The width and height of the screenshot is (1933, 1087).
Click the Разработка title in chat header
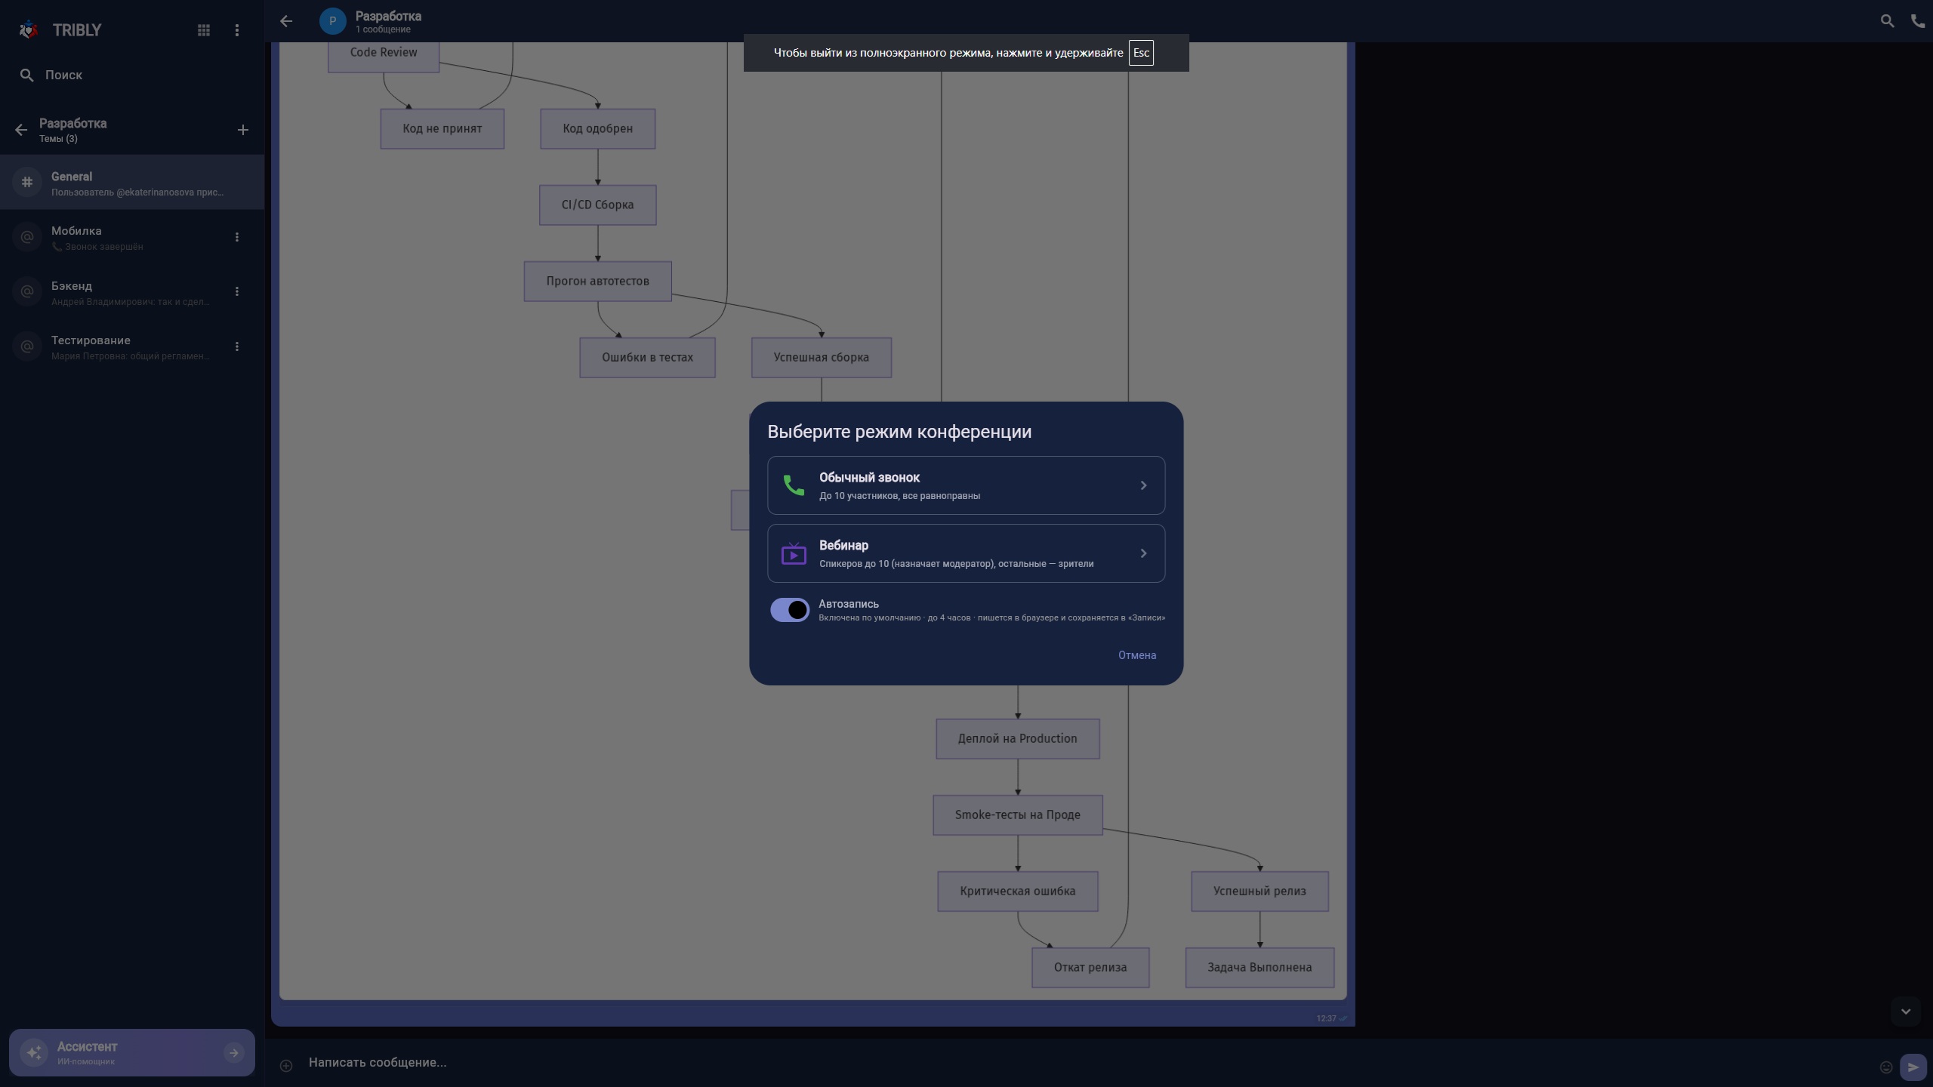pos(388,16)
